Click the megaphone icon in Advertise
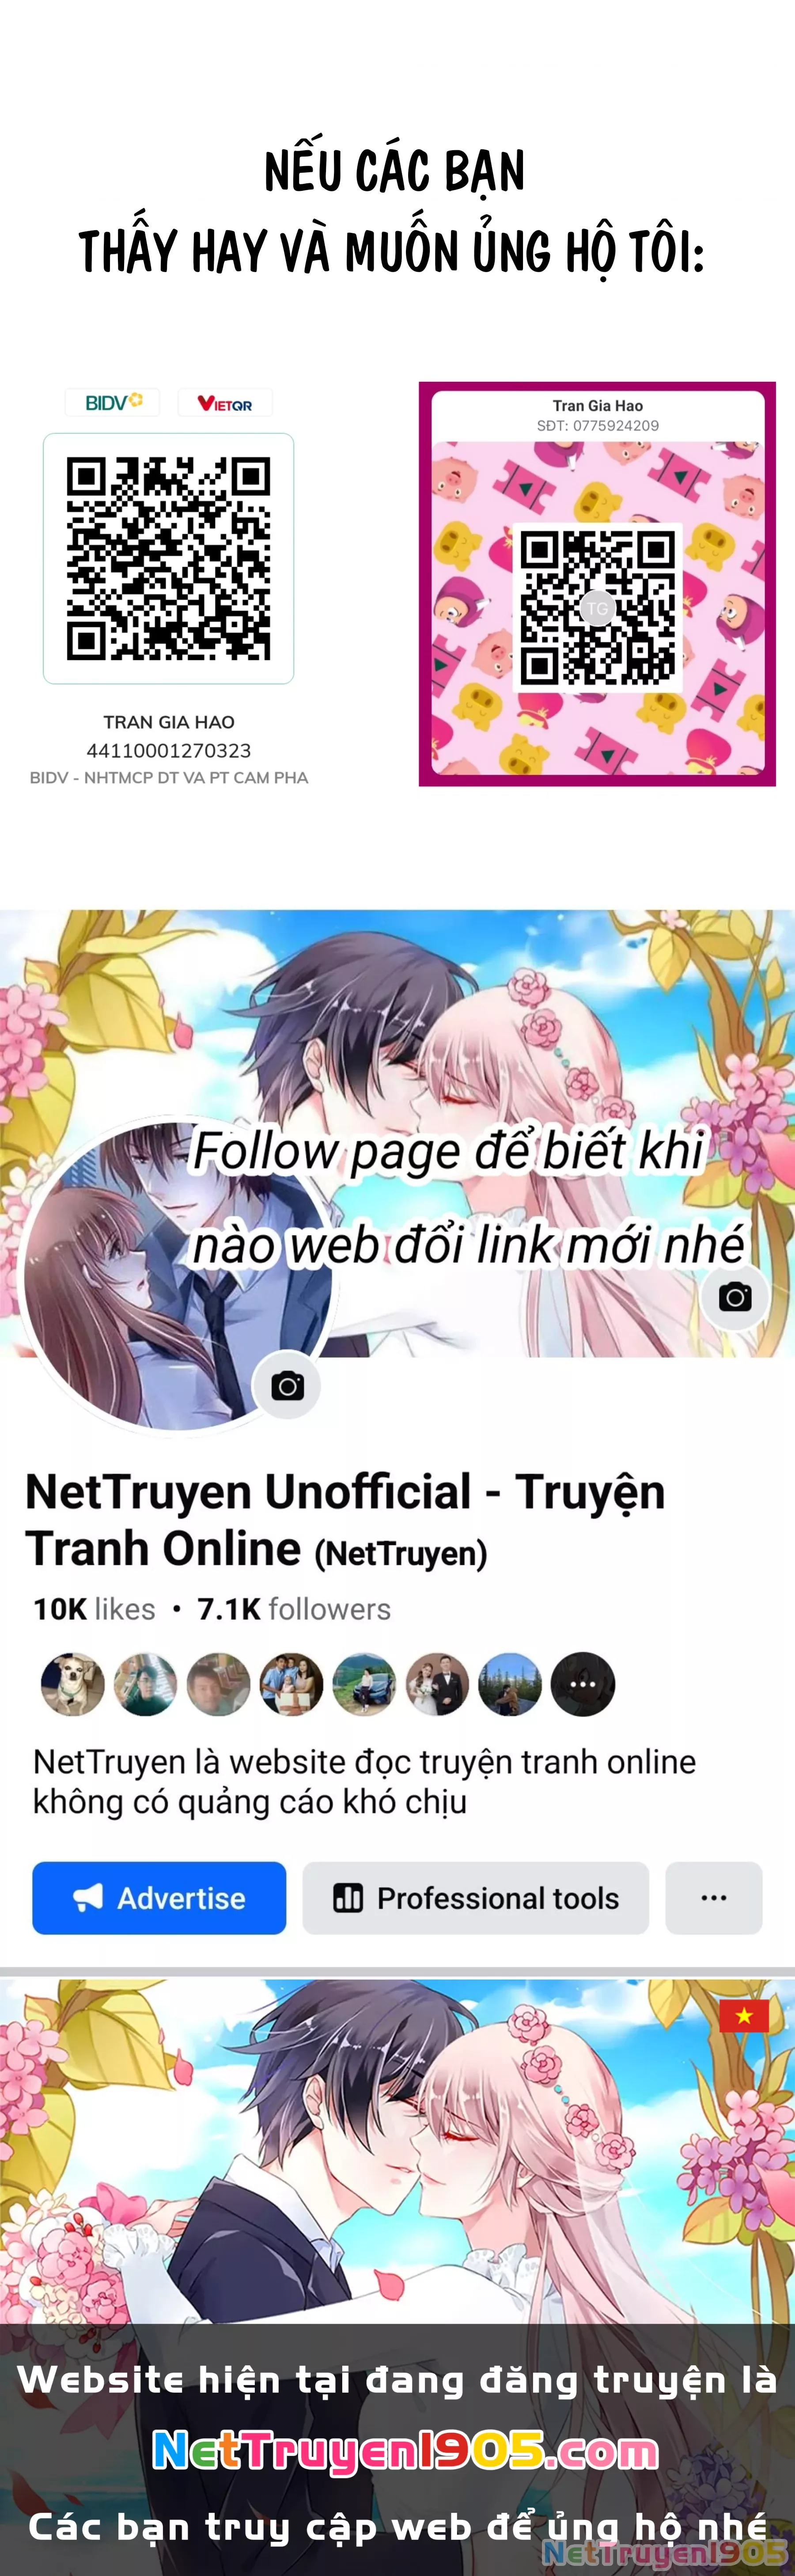The image size is (795, 2576). coord(88,1898)
